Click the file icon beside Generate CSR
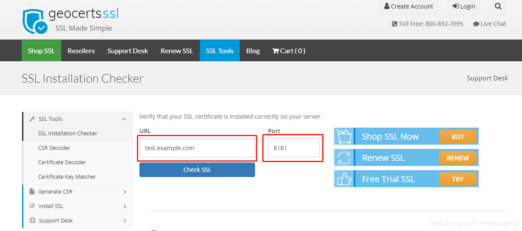The height and width of the screenshot is (231, 522). point(32,191)
